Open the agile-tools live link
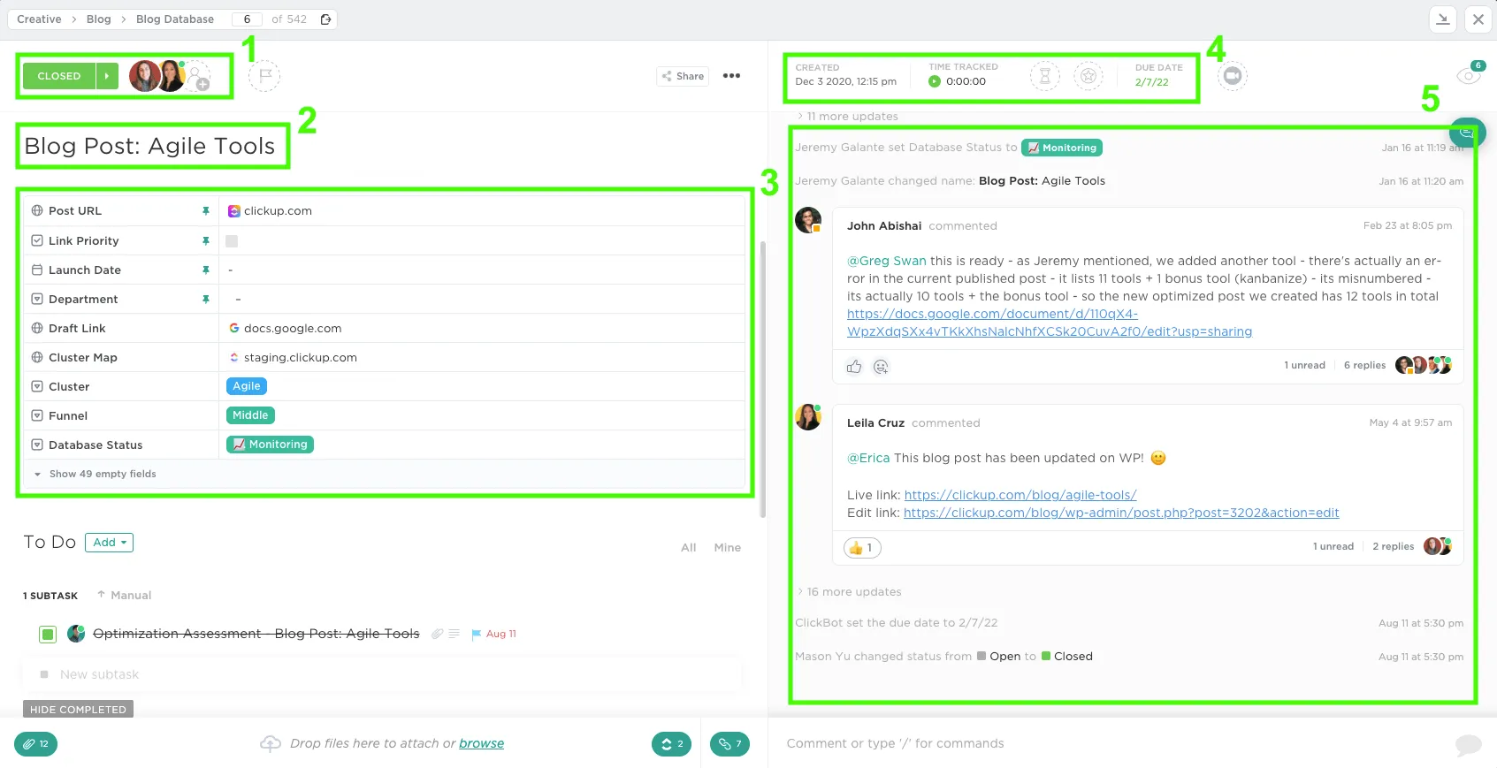This screenshot has height=768, width=1497. (1020, 496)
